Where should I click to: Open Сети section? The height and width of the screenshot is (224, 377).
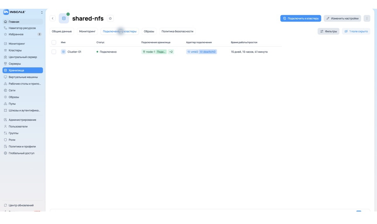(x=23, y=90)
